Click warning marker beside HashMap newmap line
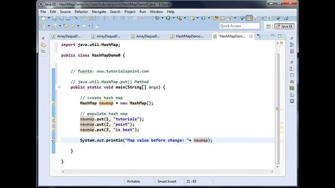The image size is (335, 188). pyautogui.click(x=53, y=103)
